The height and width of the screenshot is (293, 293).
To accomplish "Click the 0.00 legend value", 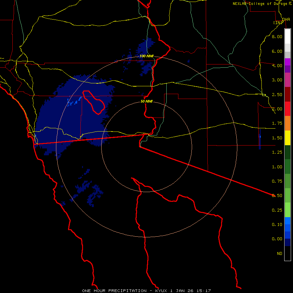I will pos(277,239).
